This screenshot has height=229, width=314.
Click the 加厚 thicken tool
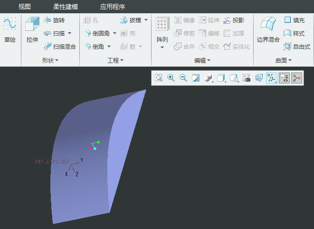234,33
